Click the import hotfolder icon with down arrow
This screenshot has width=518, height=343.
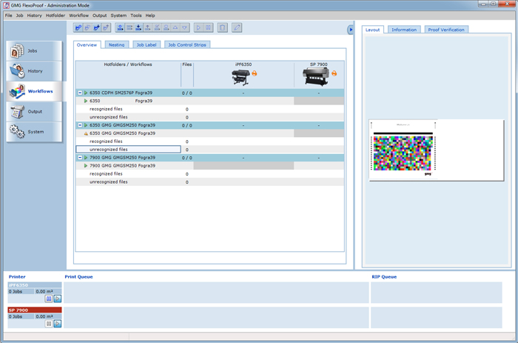click(x=97, y=28)
